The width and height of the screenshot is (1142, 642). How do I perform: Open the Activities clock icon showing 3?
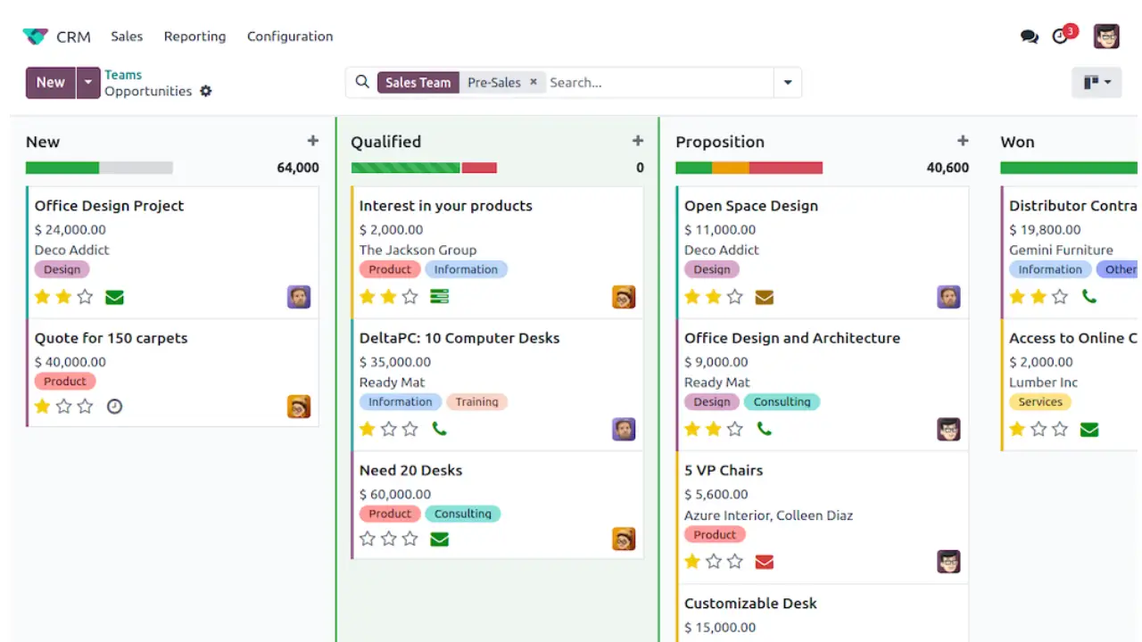(1061, 37)
